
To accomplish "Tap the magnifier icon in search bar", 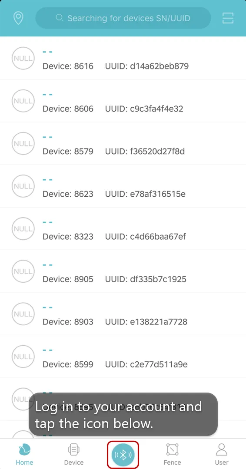I will click(60, 18).
